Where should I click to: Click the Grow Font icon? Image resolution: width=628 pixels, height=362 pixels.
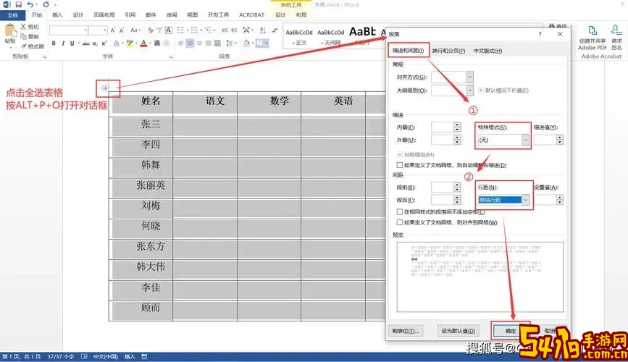coord(113,30)
